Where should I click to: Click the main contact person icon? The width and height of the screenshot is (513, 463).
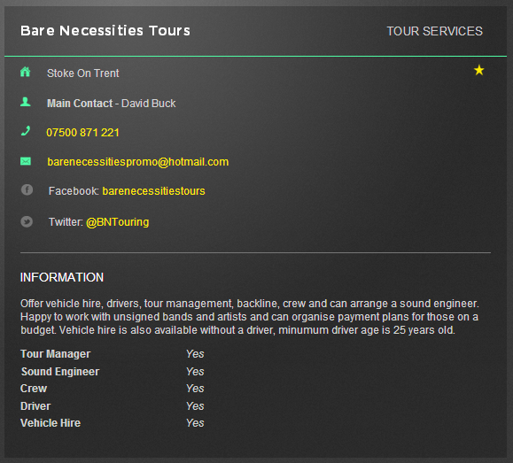26,102
